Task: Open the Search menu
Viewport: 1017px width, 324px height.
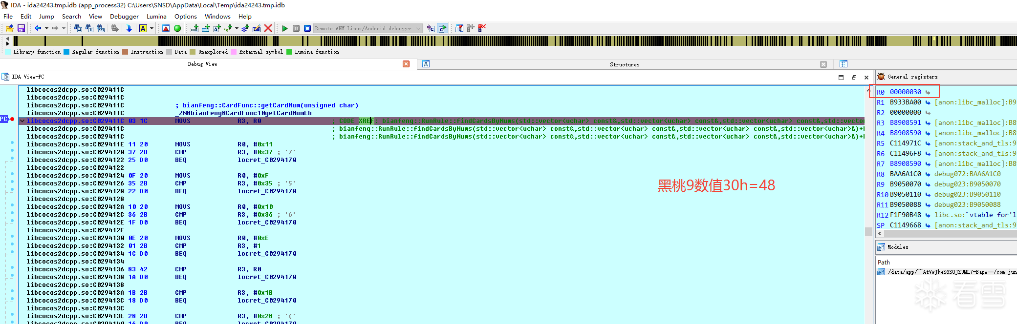Action: (71, 16)
